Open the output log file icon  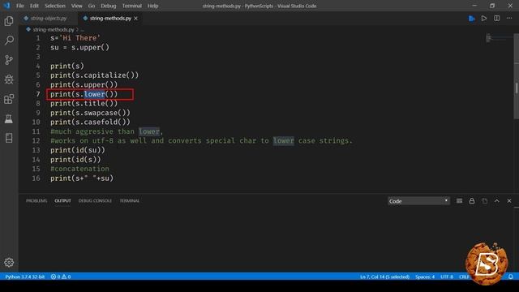485,201
